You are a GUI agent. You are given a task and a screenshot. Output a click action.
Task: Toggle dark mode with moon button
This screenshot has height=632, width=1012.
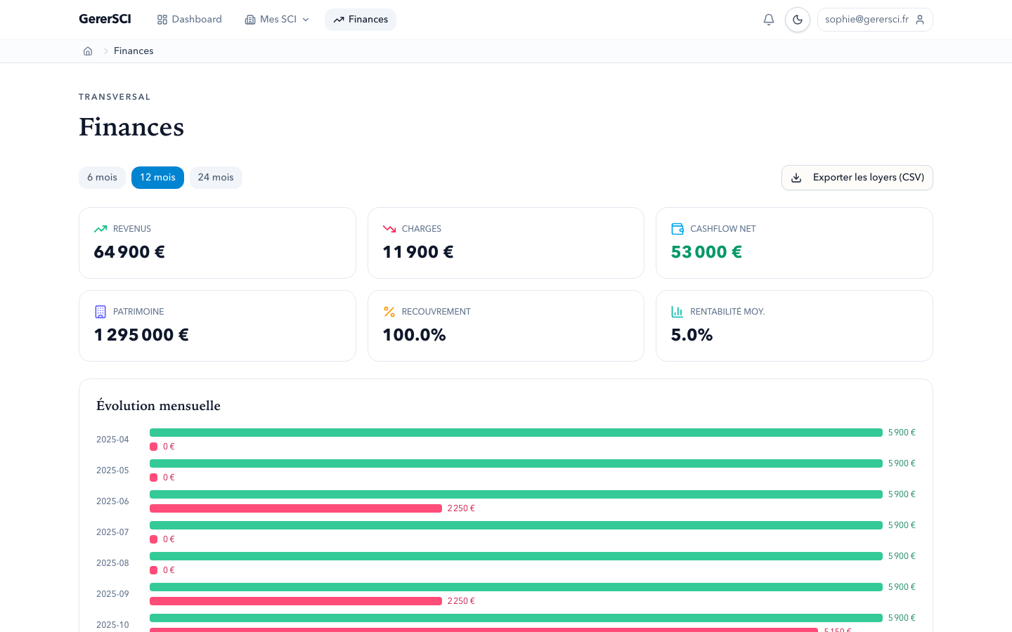pyautogui.click(x=798, y=20)
